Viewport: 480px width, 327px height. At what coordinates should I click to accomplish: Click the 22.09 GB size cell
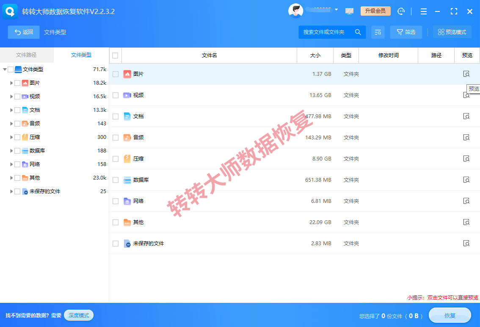[320, 222]
